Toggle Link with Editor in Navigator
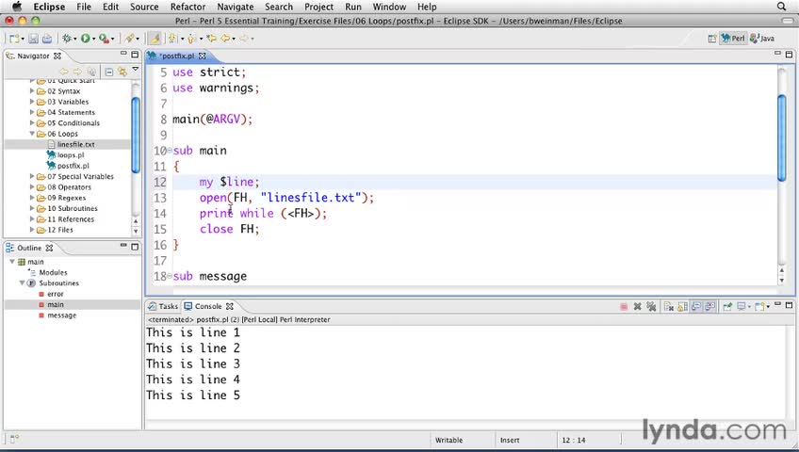The width and height of the screenshot is (799, 452). (122, 72)
